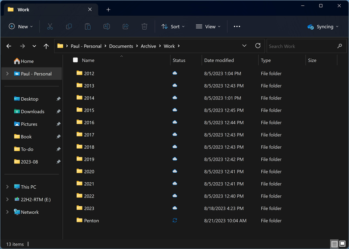Add a new tab with plus button
The height and width of the screenshot is (249, 349).
(x=108, y=10)
